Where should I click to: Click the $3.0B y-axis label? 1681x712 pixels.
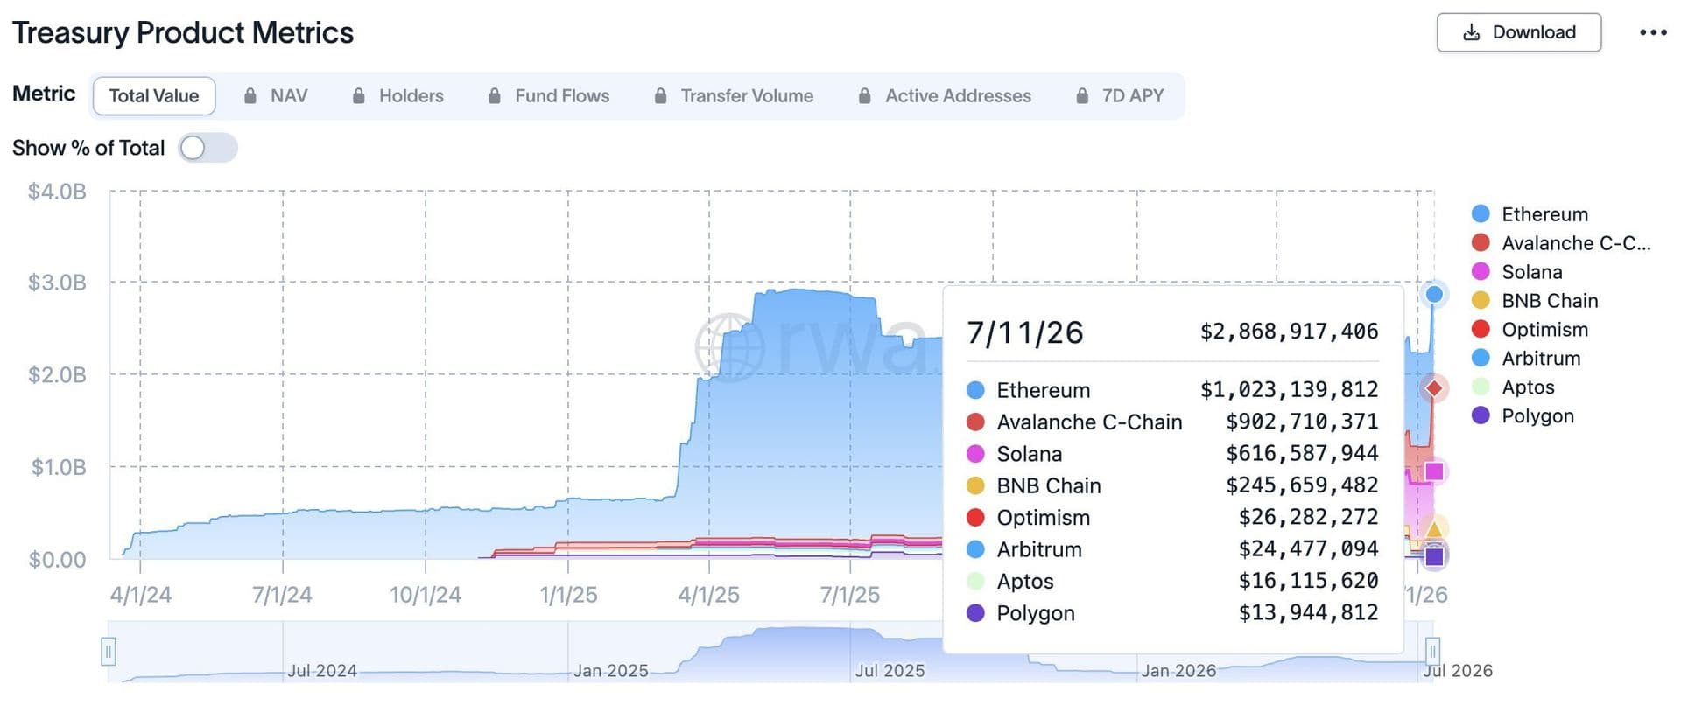pos(57,283)
